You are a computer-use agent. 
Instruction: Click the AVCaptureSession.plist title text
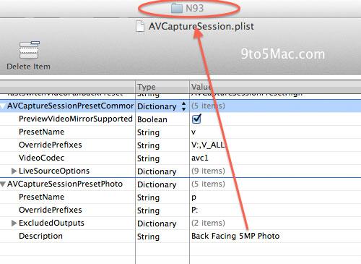pyautogui.click(x=201, y=27)
